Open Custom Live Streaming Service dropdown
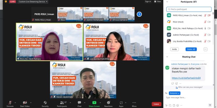The height and width of the screenshot is (108, 217). point(33,2)
